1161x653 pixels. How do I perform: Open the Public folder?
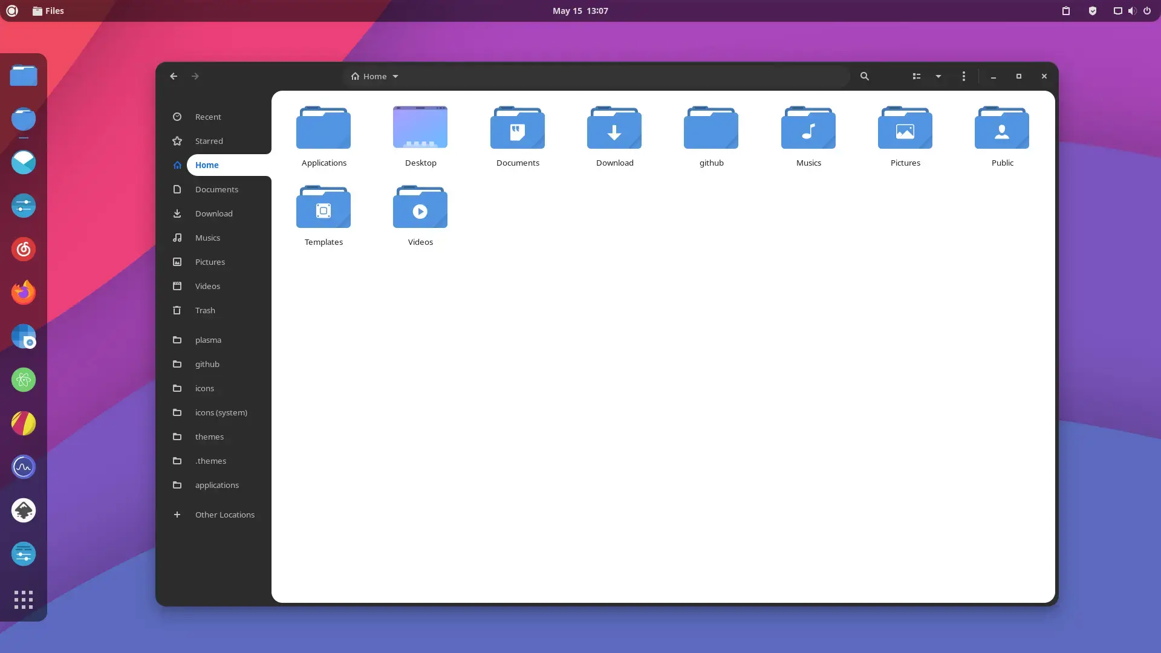1001,128
